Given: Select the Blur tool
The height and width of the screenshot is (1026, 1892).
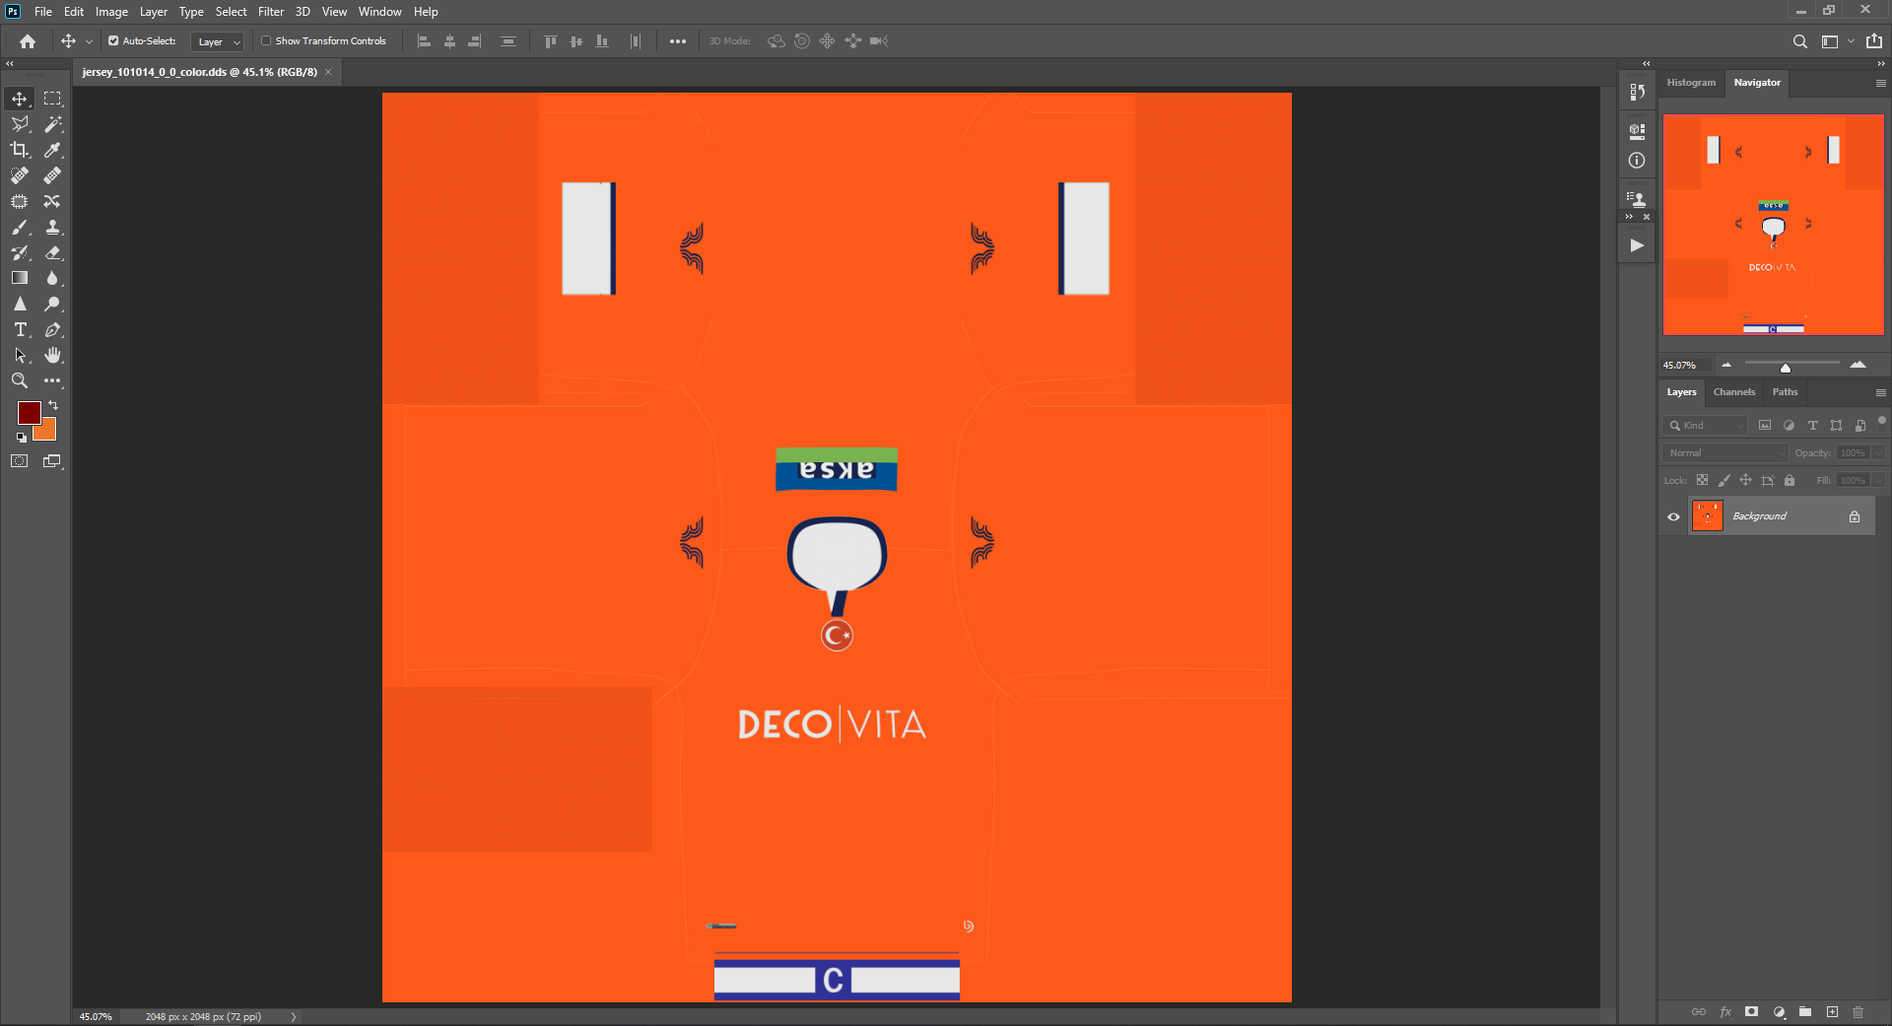Looking at the screenshot, I should pyautogui.click(x=53, y=278).
